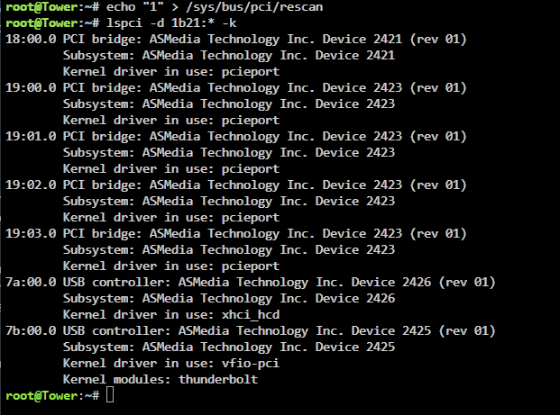
Task: Click the Kernel modules: thunderbolt line
Action: coord(160,379)
